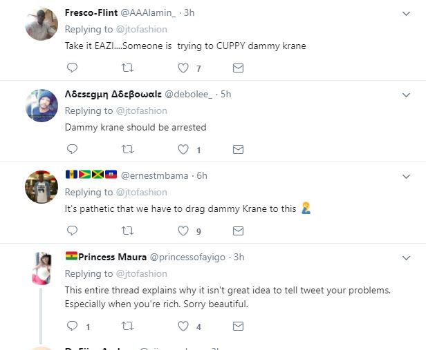
Task: Reply to ernestmbama's tweet
Action: (72, 231)
